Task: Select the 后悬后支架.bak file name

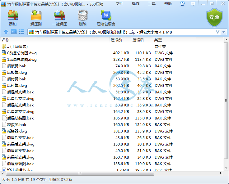Action: click(21, 92)
